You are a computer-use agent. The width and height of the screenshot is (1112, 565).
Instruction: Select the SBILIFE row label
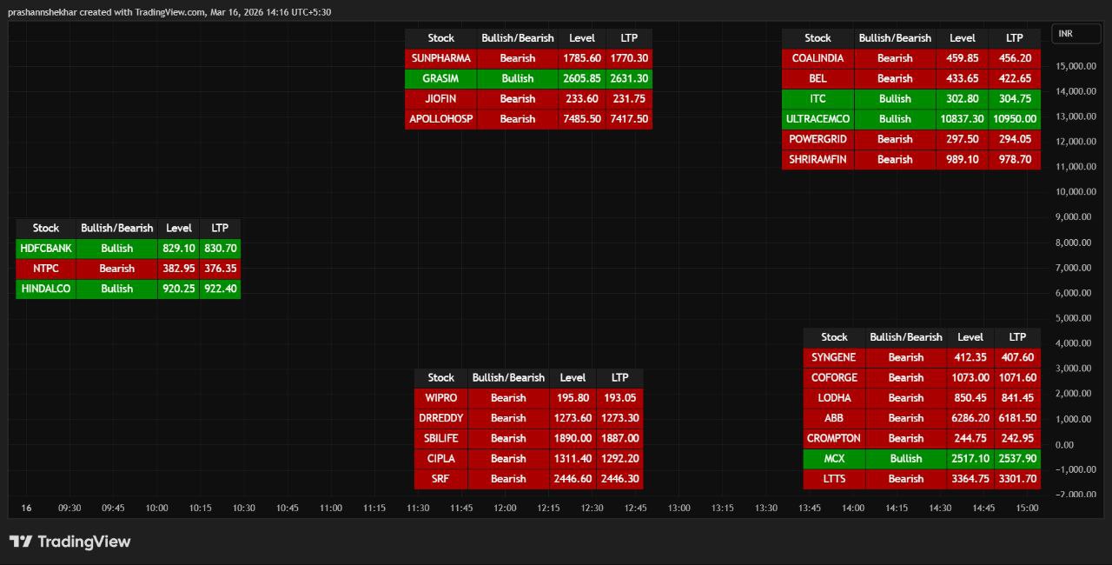pyautogui.click(x=440, y=438)
